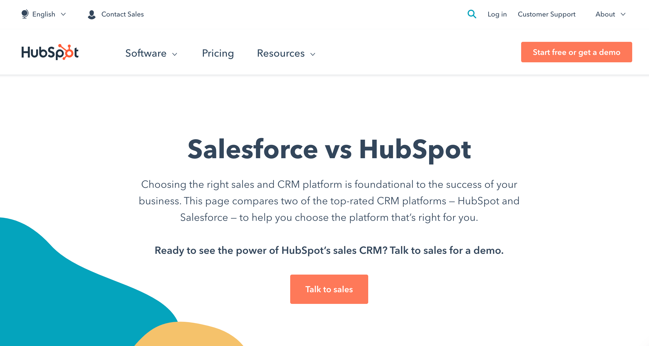649x346 pixels.
Task: Open the Pricing page
Action: (218, 53)
